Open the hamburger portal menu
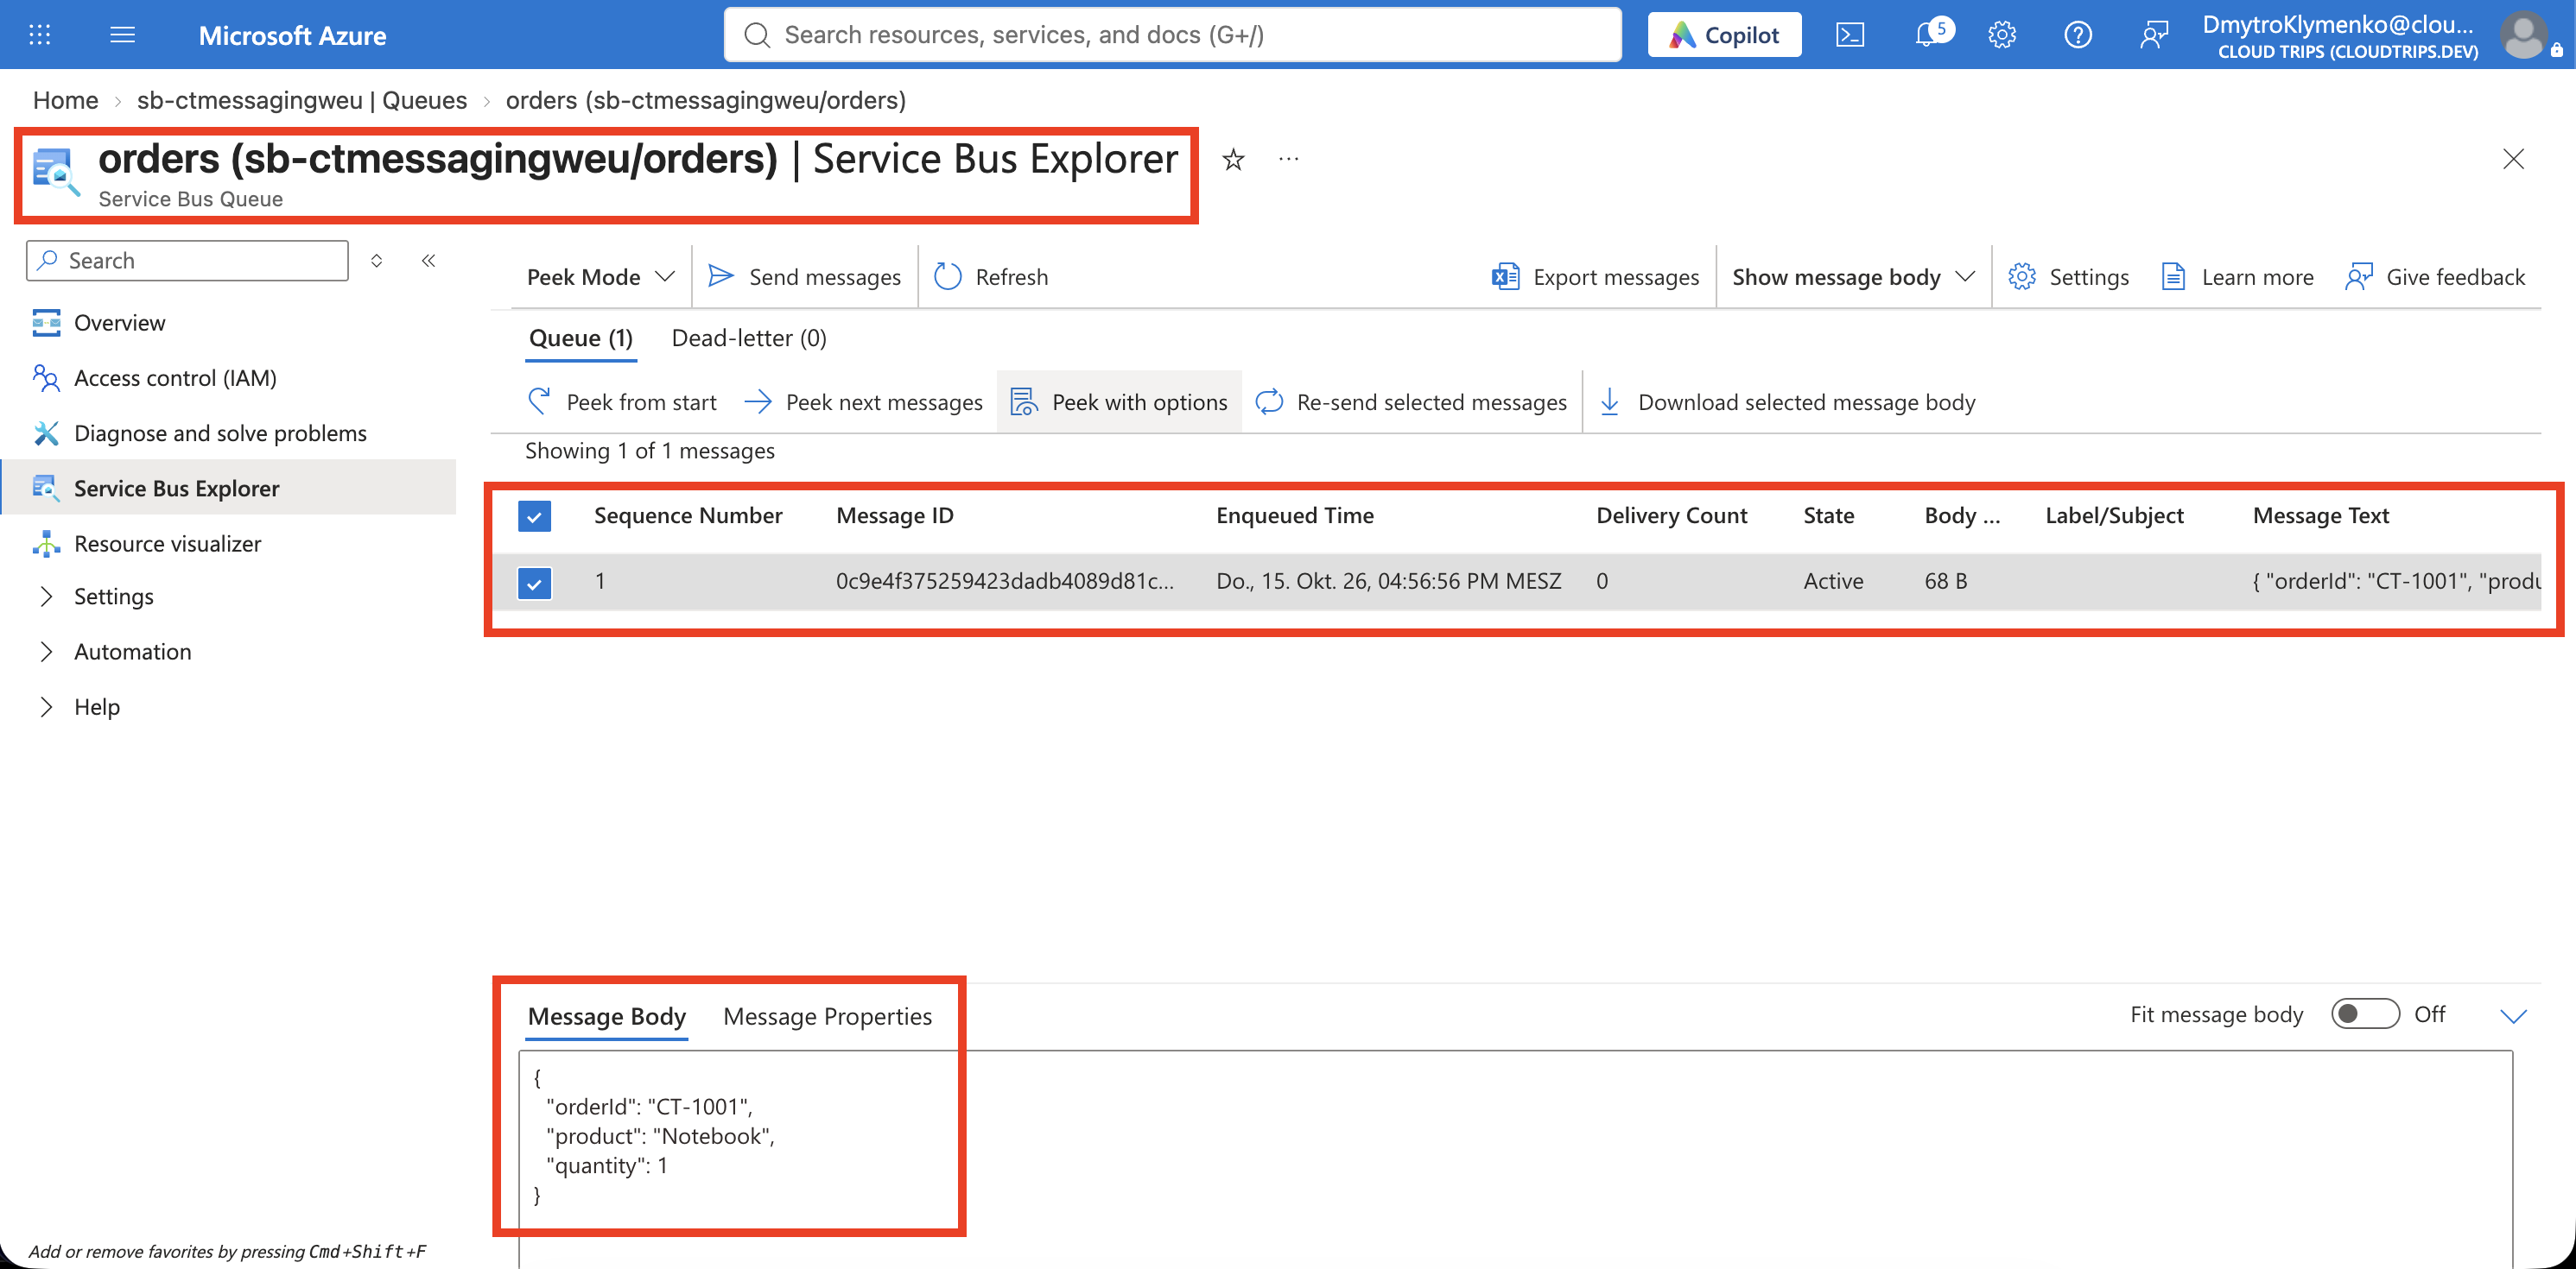Image resolution: width=2576 pixels, height=1269 pixels. 122,35
